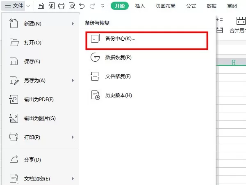Select 另存为(A) in the file menu
This screenshot has height=185, width=246.
[40, 81]
